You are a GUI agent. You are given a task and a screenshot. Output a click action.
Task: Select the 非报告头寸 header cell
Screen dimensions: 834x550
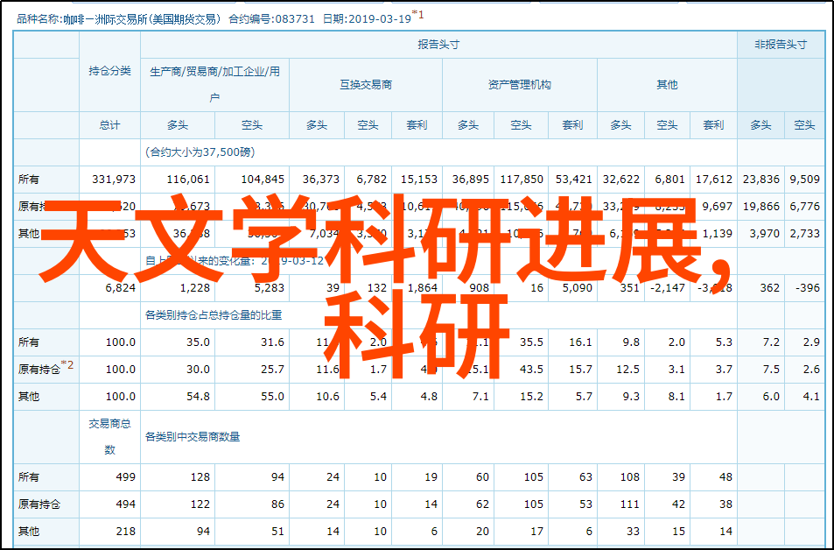tap(780, 45)
